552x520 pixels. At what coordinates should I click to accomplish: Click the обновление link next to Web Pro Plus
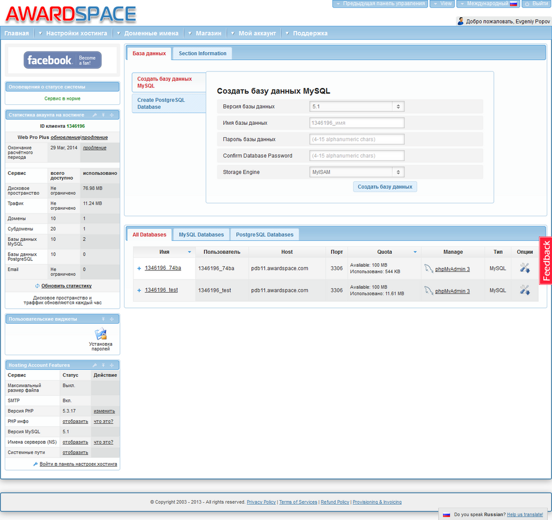[x=65, y=137]
